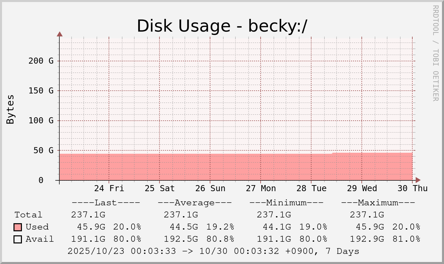Click the 200 G axis label
The height and width of the screenshot is (264, 444).
[x=41, y=61]
